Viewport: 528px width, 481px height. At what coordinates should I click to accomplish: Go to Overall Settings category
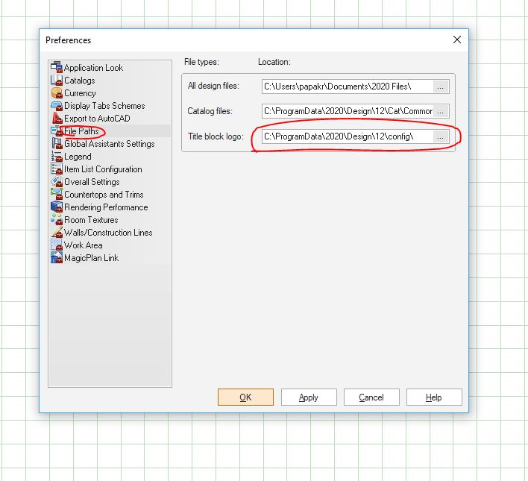(92, 182)
